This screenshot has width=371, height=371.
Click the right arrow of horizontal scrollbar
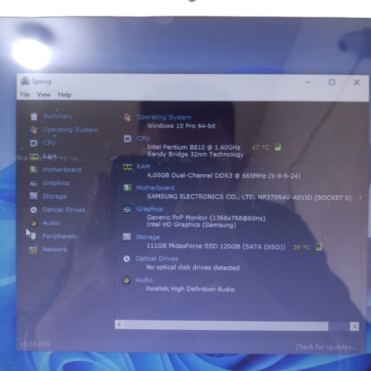tap(354, 326)
